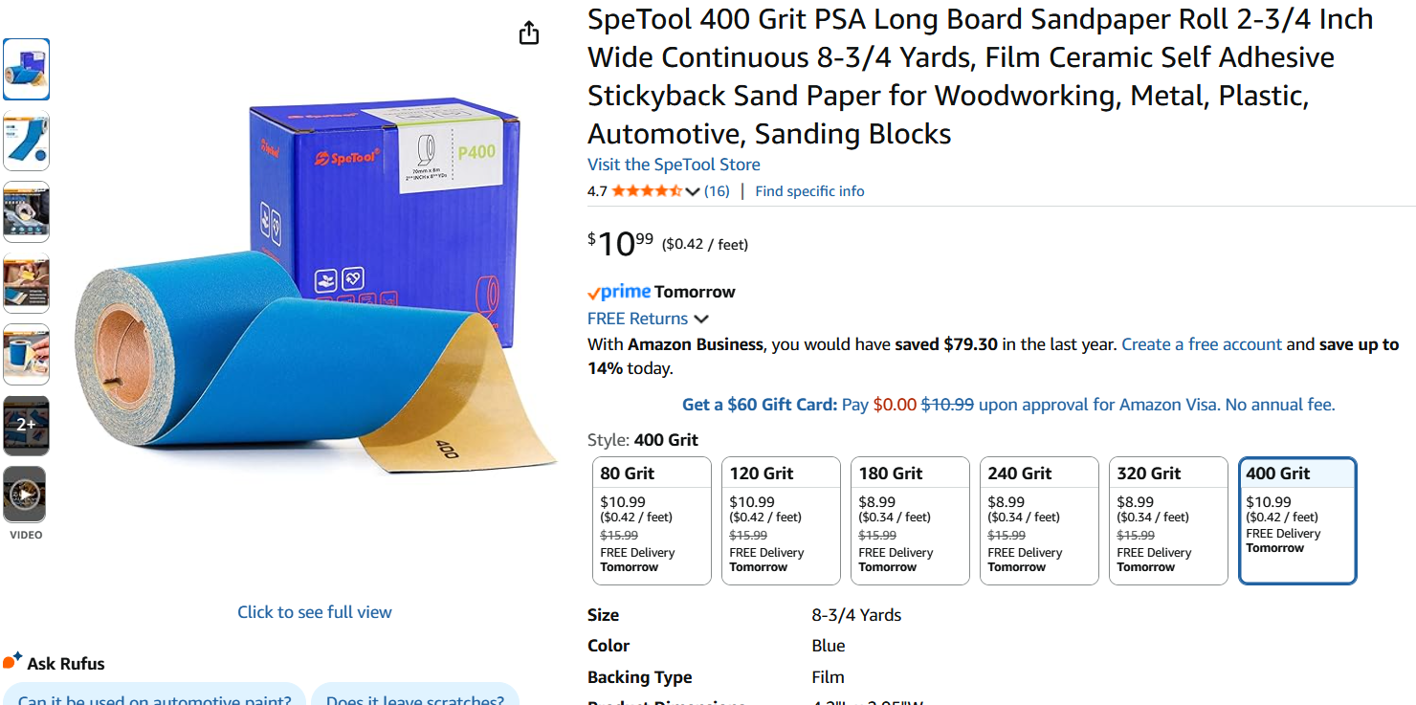Click to see full view
The width and height of the screenshot is (1416, 705).
coord(315,612)
